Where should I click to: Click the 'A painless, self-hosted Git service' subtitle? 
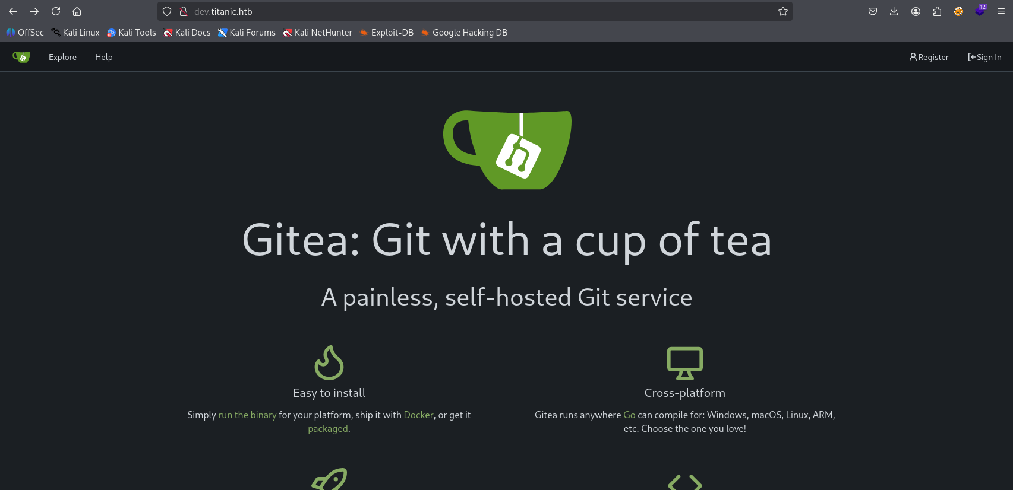click(x=507, y=297)
